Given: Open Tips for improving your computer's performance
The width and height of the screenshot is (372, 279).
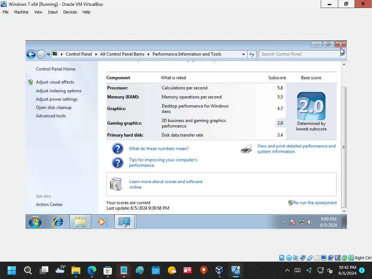Looking at the screenshot, I should coord(163,162).
